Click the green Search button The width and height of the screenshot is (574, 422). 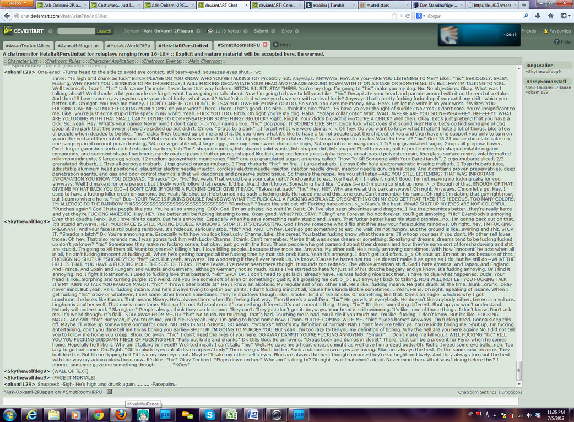point(104,31)
